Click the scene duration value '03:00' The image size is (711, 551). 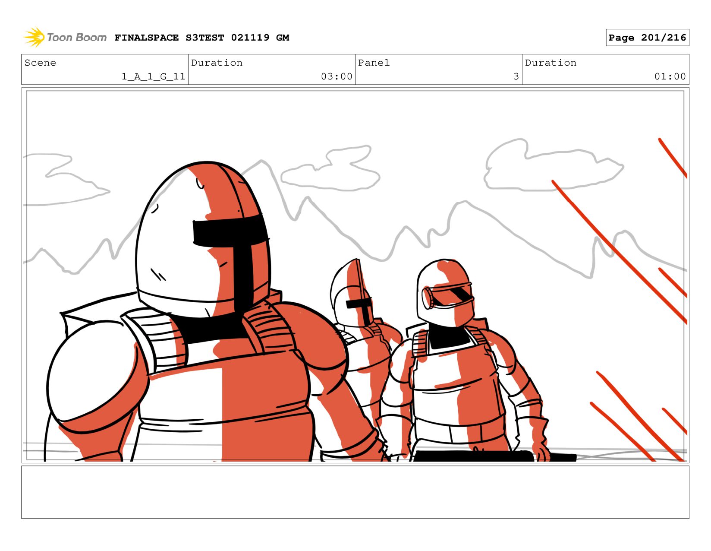tap(337, 76)
